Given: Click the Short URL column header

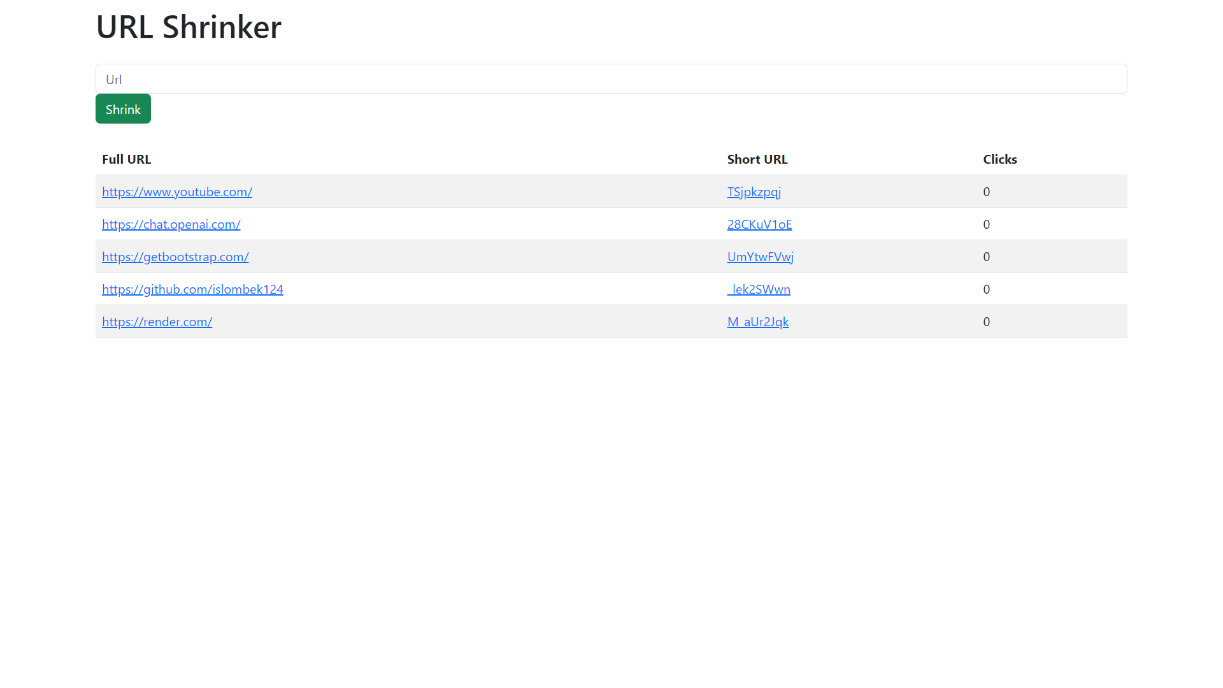Looking at the screenshot, I should 757,159.
